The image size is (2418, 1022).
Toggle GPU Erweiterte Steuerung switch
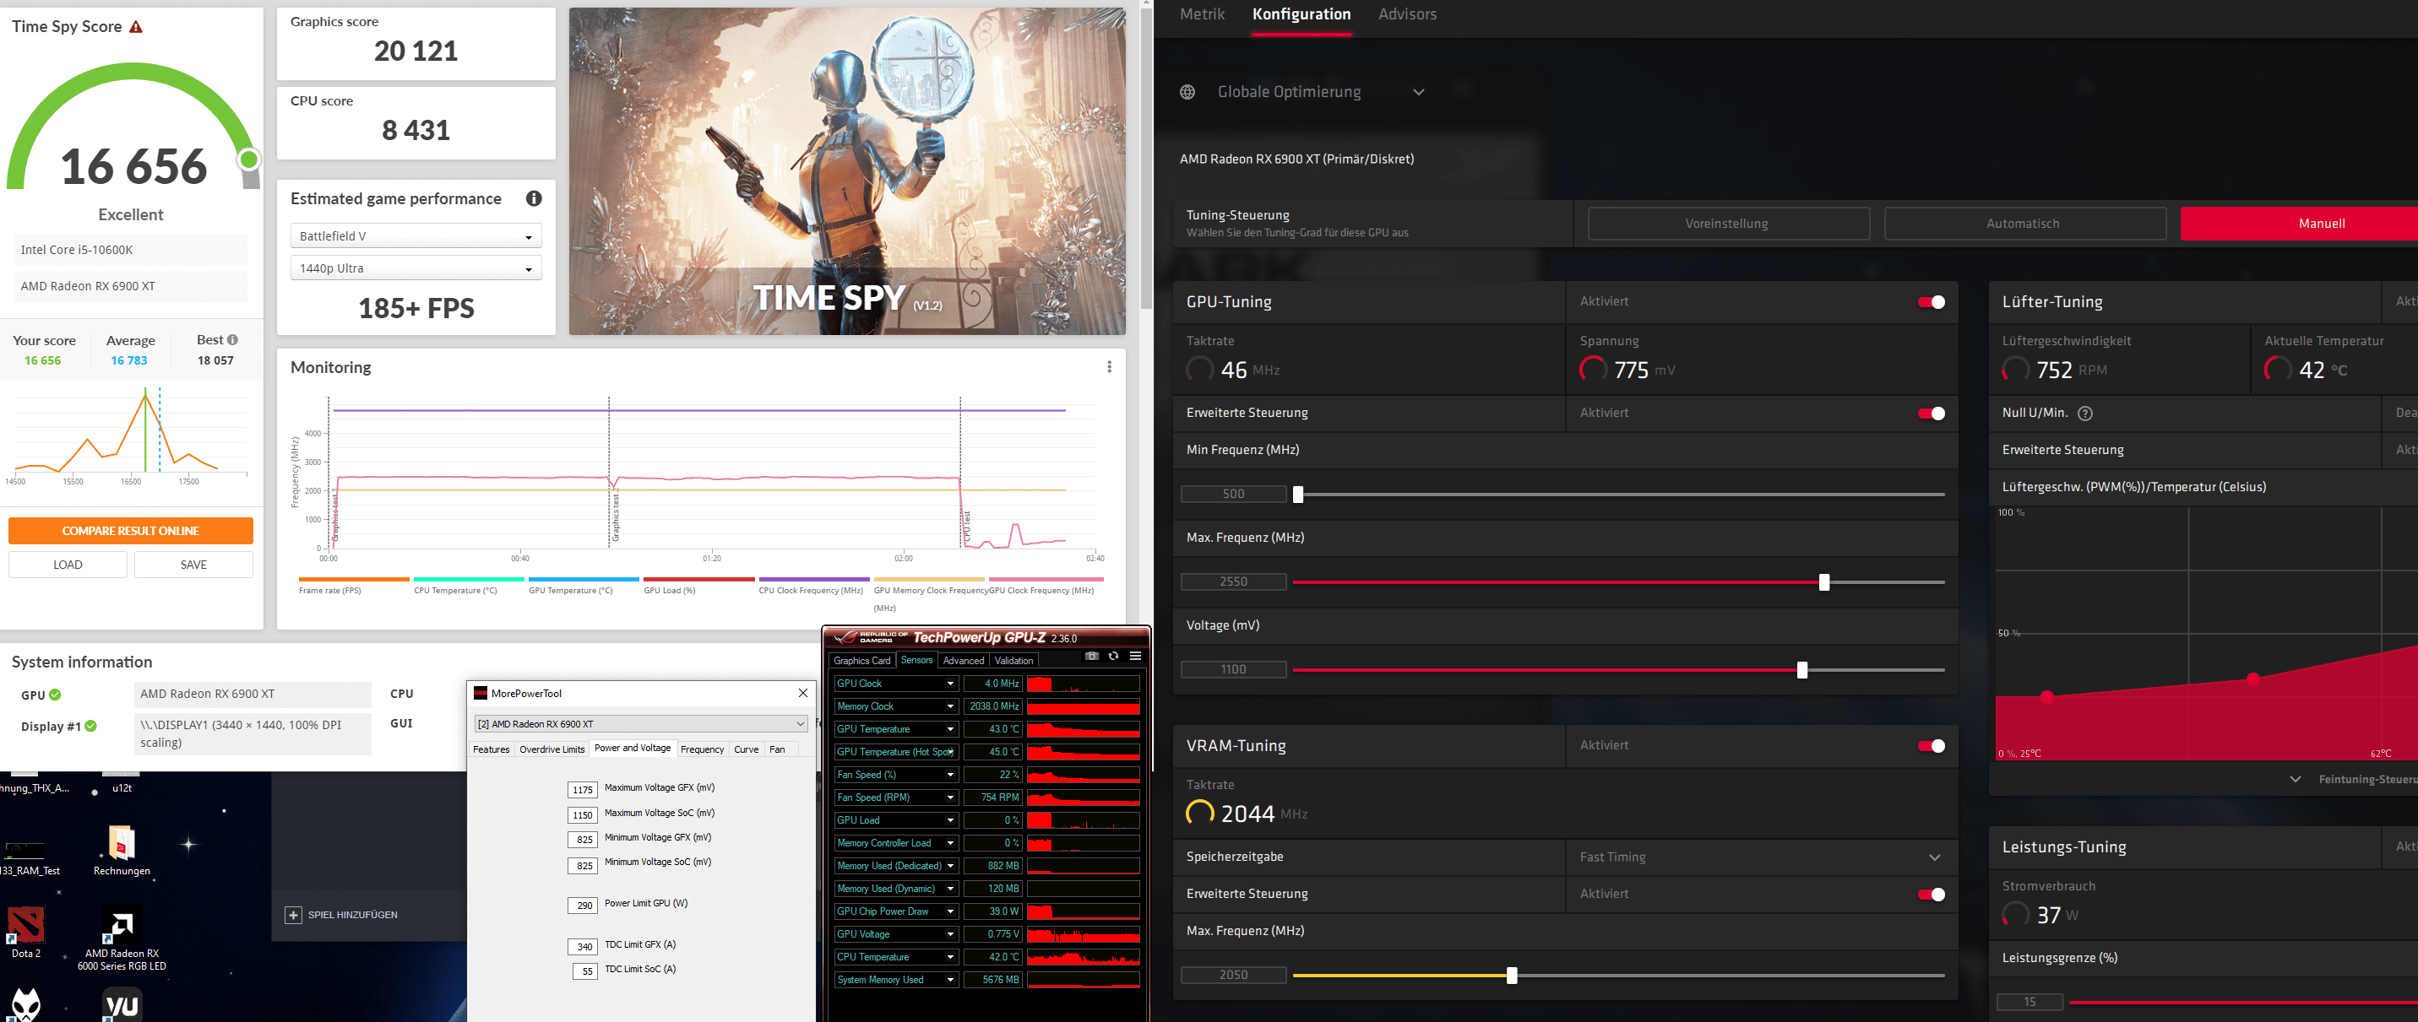[1932, 414]
